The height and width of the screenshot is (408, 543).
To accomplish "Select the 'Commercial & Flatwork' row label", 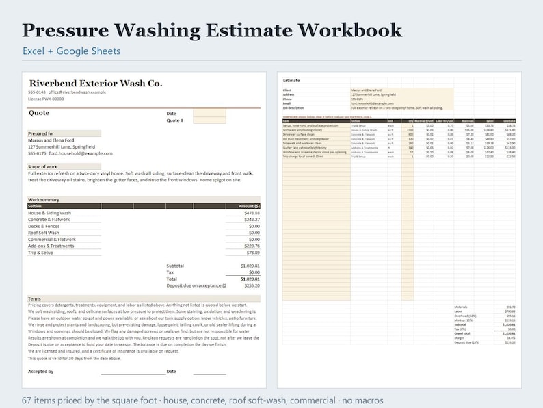I will (51, 239).
